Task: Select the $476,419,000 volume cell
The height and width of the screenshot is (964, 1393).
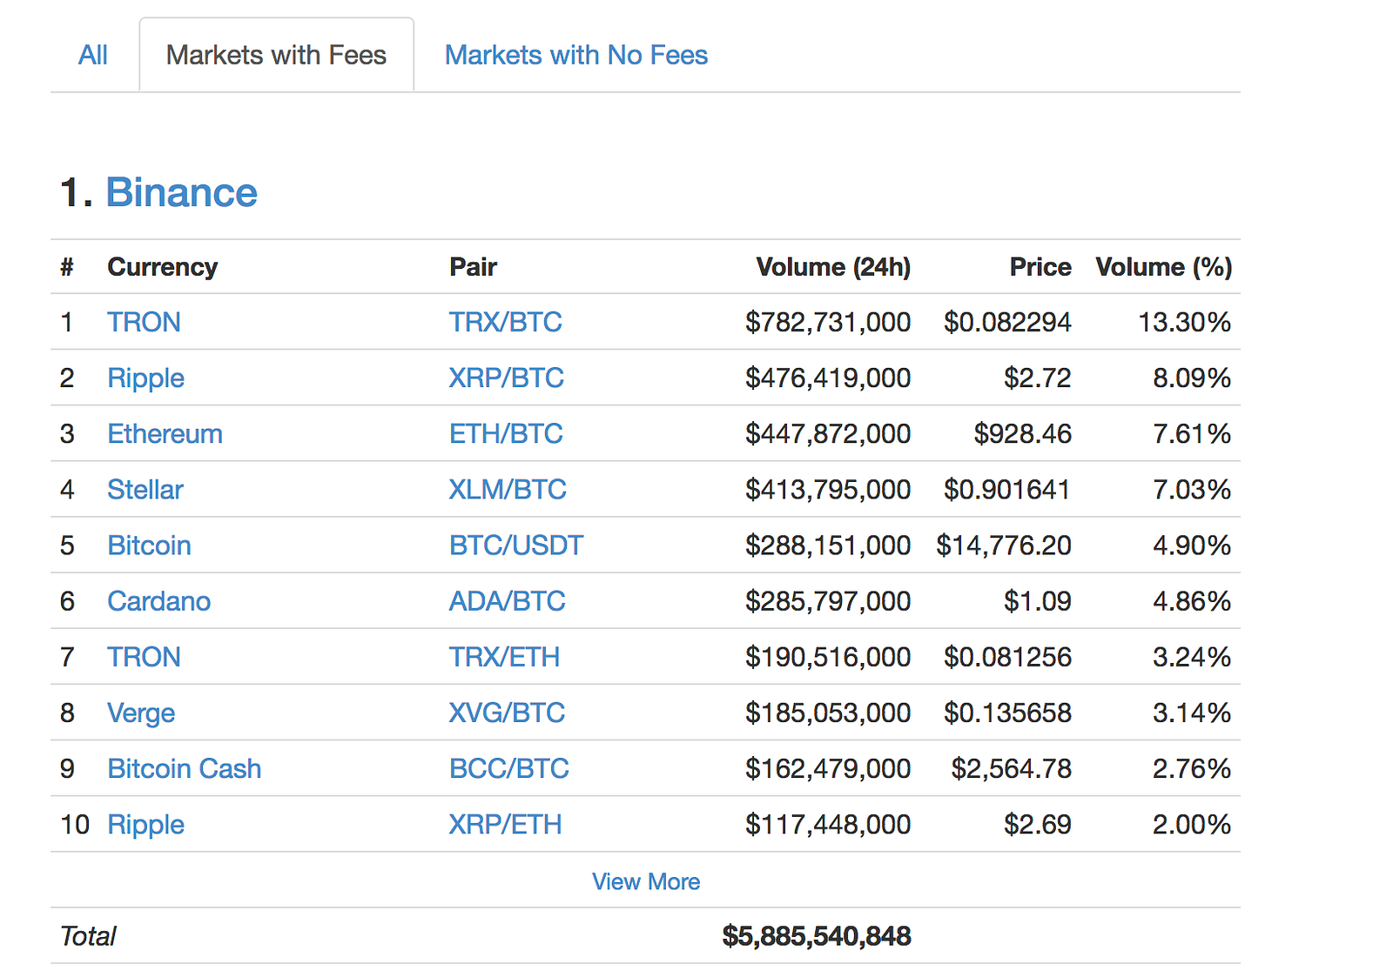Action: pyautogui.click(x=828, y=378)
